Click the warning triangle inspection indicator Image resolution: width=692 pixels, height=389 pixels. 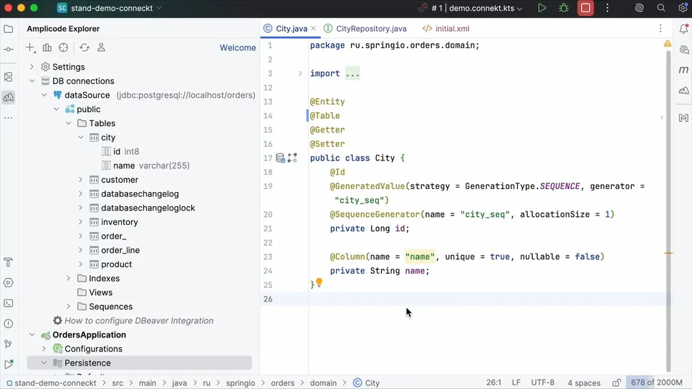[x=668, y=44]
